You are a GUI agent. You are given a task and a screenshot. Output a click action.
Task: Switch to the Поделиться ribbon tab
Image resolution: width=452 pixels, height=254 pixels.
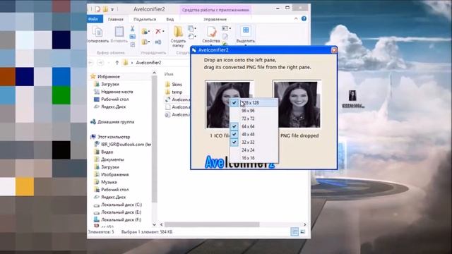coord(145,19)
